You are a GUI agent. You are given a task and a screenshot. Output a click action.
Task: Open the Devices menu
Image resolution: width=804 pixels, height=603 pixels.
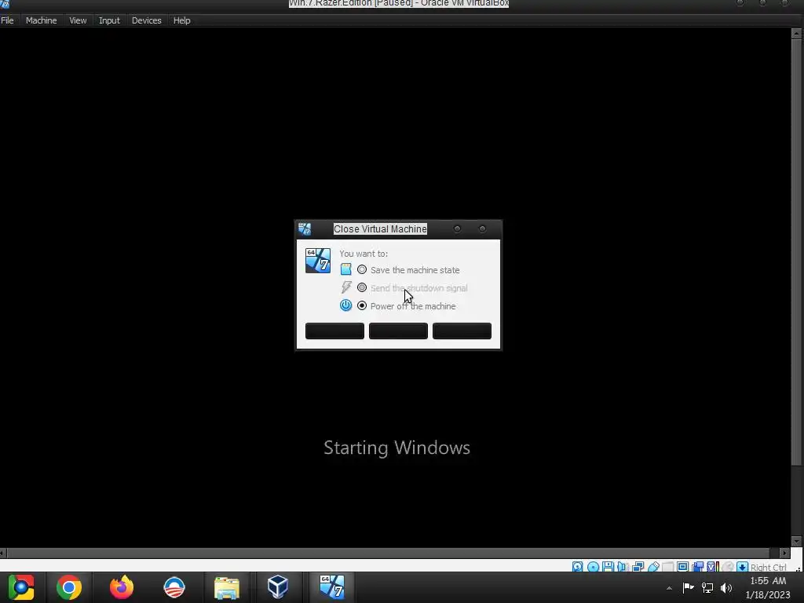click(147, 20)
